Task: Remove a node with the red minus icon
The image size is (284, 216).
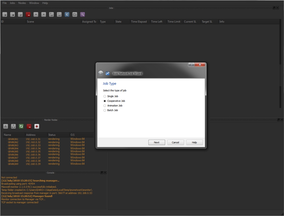Action: point(29,126)
